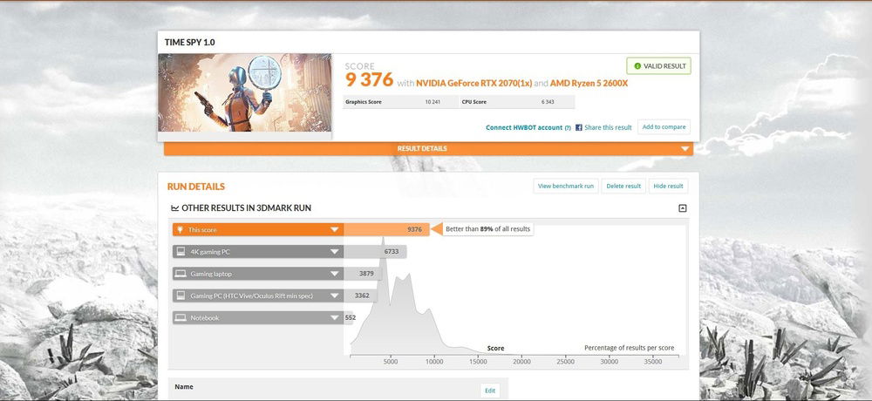Image resolution: width=872 pixels, height=401 pixels.
Task: Collapse the Other Results in 3DMark Run section
Action: [x=682, y=208]
